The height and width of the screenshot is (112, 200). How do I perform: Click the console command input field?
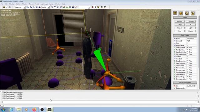click(x=99, y=102)
